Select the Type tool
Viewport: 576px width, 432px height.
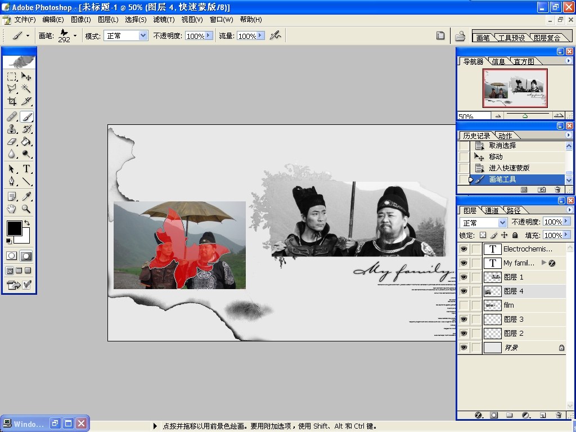26,169
